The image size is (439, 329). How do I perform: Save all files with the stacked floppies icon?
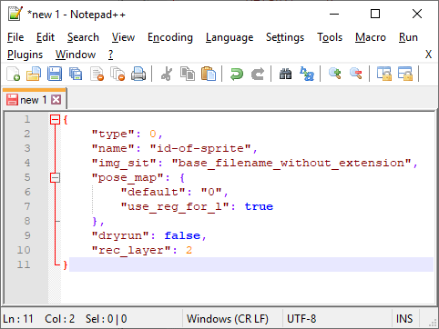(x=76, y=74)
